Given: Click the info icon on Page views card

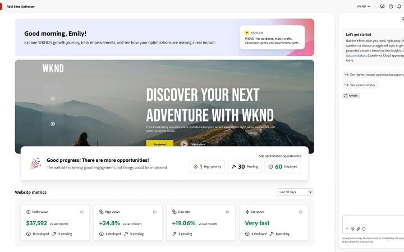Looking at the screenshot, I should point(155,212).
